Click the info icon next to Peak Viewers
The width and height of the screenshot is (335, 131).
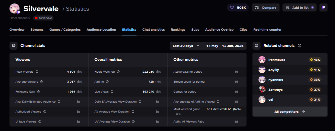click(37, 72)
